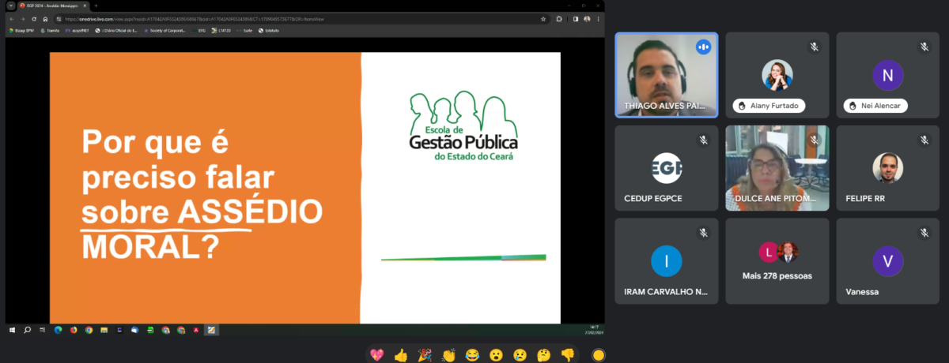Screen dimensions: 949x363
Task: Select Thiago Alves speaker video tile
Action: [x=667, y=75]
